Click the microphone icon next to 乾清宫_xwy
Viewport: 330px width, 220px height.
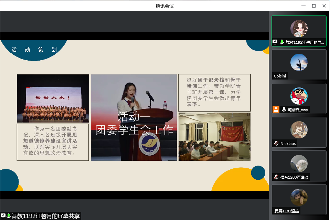(284, 109)
